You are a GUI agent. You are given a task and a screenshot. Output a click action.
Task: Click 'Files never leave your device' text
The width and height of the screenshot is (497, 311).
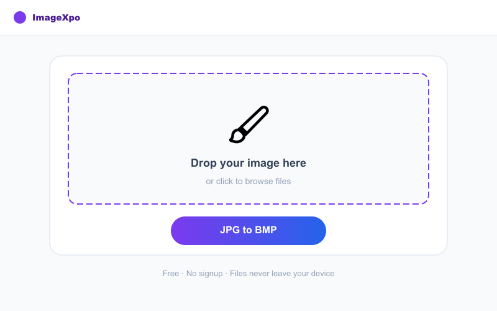(x=282, y=274)
